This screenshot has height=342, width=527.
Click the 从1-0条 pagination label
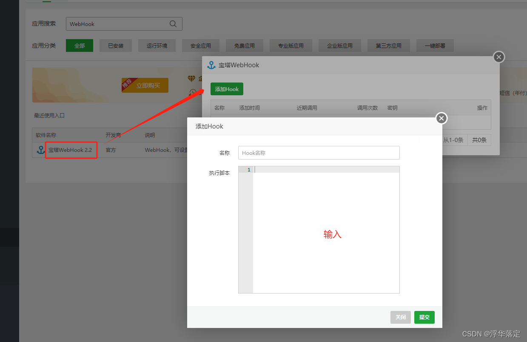coord(454,140)
